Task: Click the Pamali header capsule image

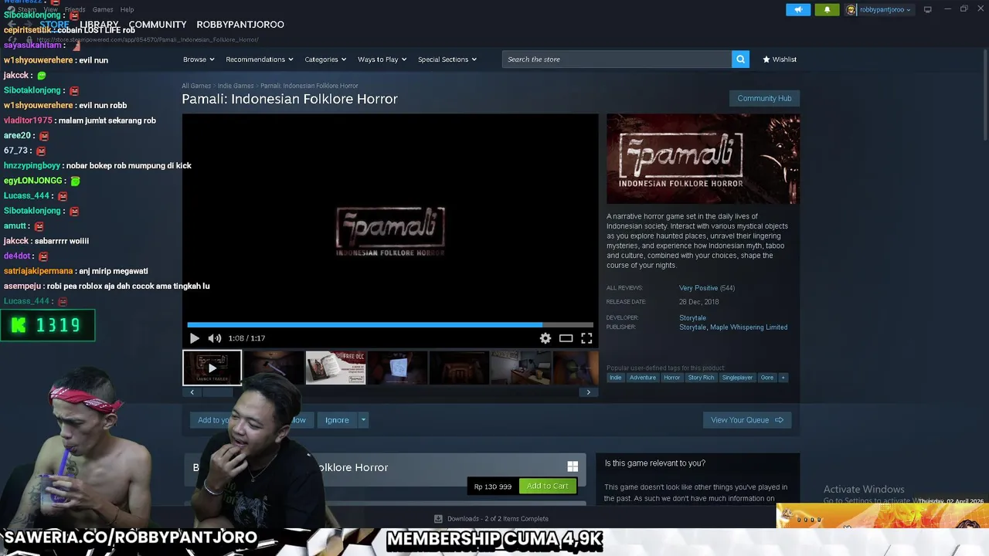Action: click(703, 159)
